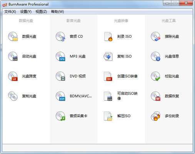Viewport: 195px width, 154px height.
Task: Click the 解压ISO label
Action: (x=124, y=116)
